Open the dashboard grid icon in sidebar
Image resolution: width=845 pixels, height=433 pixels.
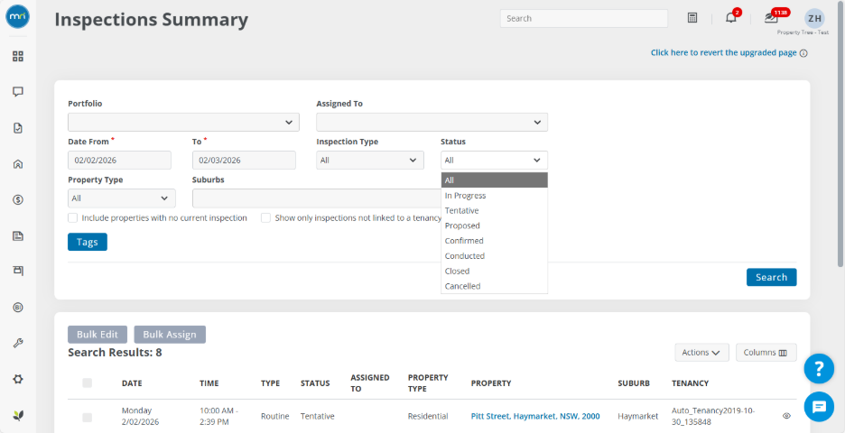tap(18, 57)
